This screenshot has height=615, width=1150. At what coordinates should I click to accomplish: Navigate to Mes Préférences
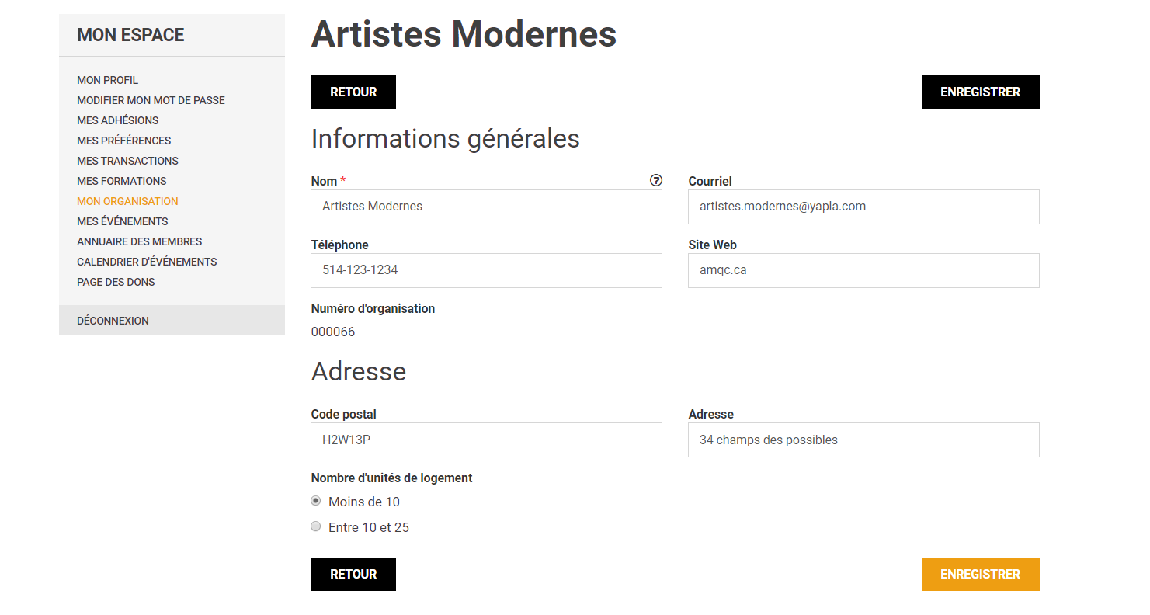tap(123, 141)
